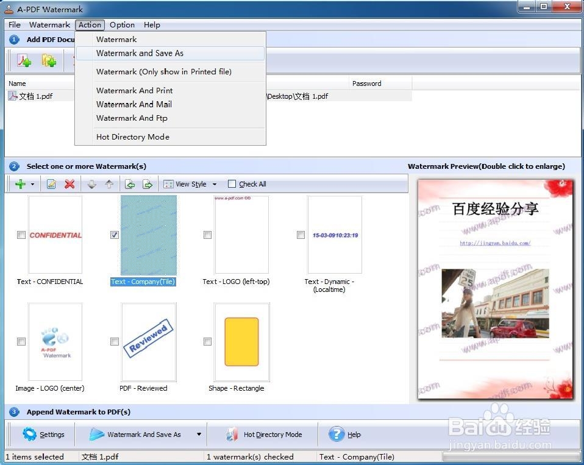
Task: Click the edit watermark pencil icon
Action: 51,184
